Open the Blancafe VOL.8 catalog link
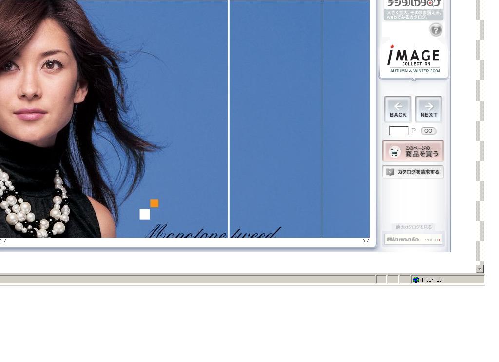 tap(413, 240)
